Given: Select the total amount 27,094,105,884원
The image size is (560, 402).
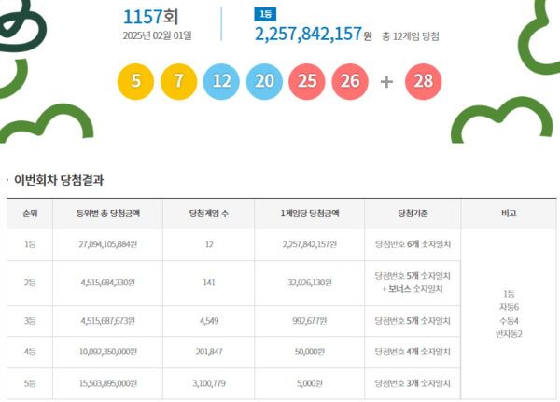Looking at the screenshot, I should pyautogui.click(x=108, y=244).
